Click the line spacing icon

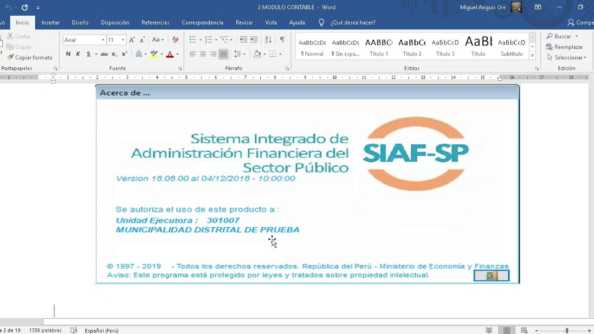point(237,54)
